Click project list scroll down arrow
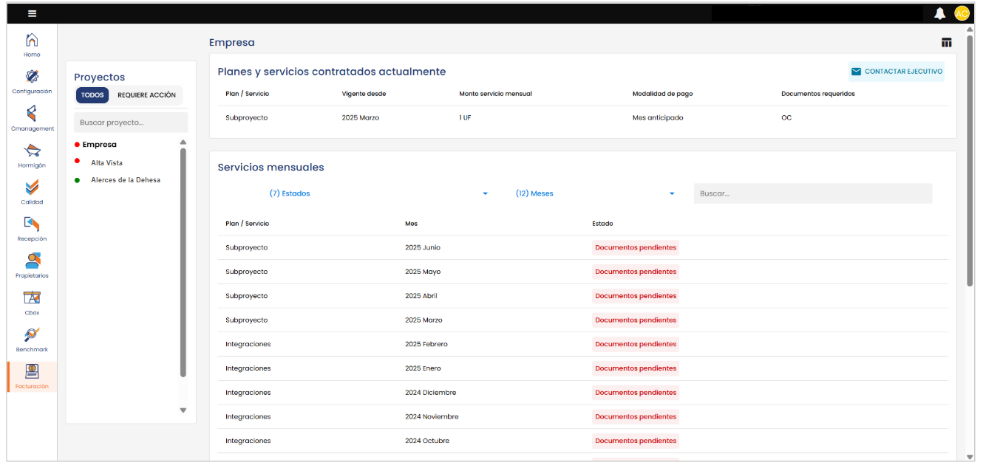The width and height of the screenshot is (983, 468). click(183, 410)
